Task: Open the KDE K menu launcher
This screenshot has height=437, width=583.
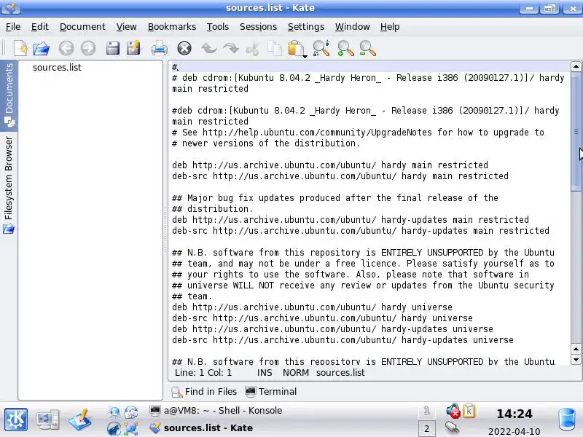Action: point(16,420)
